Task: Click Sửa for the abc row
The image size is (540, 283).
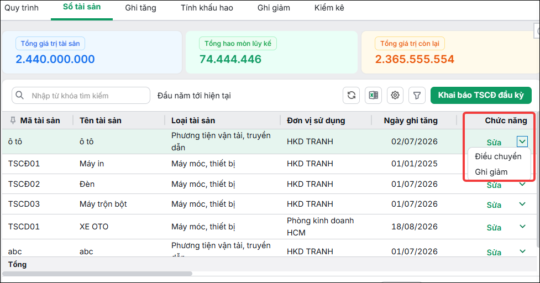Action: (494, 253)
